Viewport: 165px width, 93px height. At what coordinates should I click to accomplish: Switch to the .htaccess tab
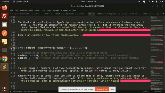pos(135,14)
